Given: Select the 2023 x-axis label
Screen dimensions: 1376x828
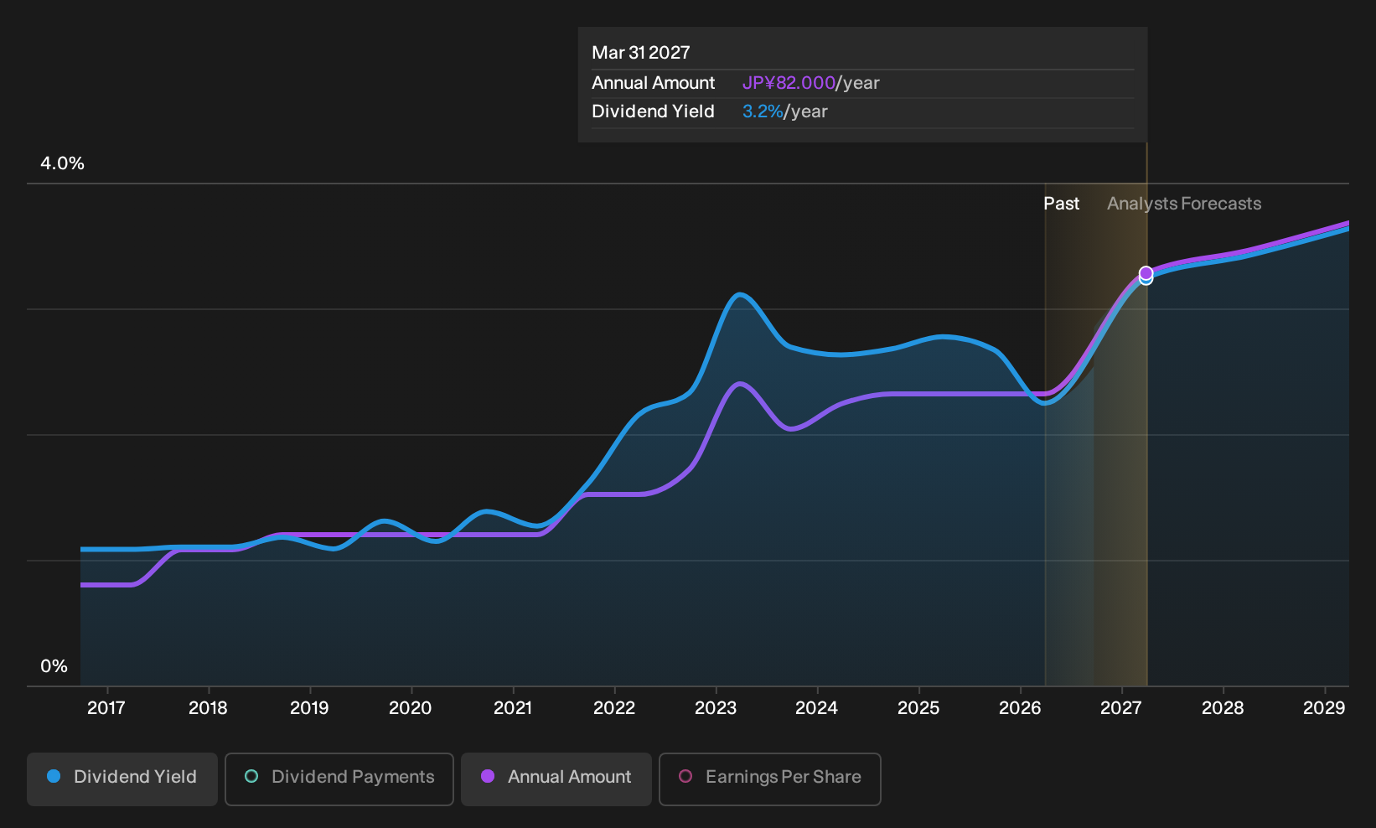Looking at the screenshot, I should [x=716, y=708].
